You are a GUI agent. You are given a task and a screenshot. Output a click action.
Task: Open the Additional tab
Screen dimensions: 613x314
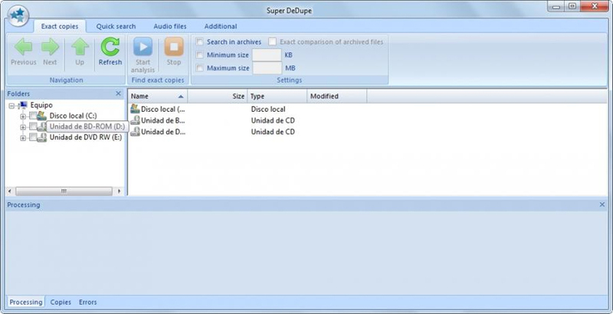click(x=221, y=27)
